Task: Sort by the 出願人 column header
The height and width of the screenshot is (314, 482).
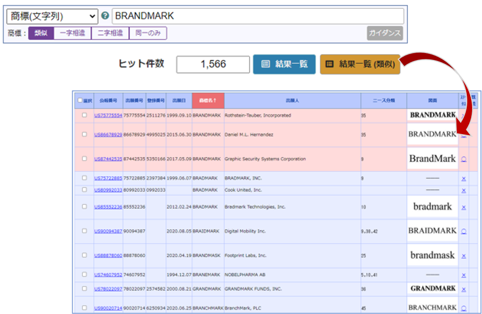Action: [293, 101]
